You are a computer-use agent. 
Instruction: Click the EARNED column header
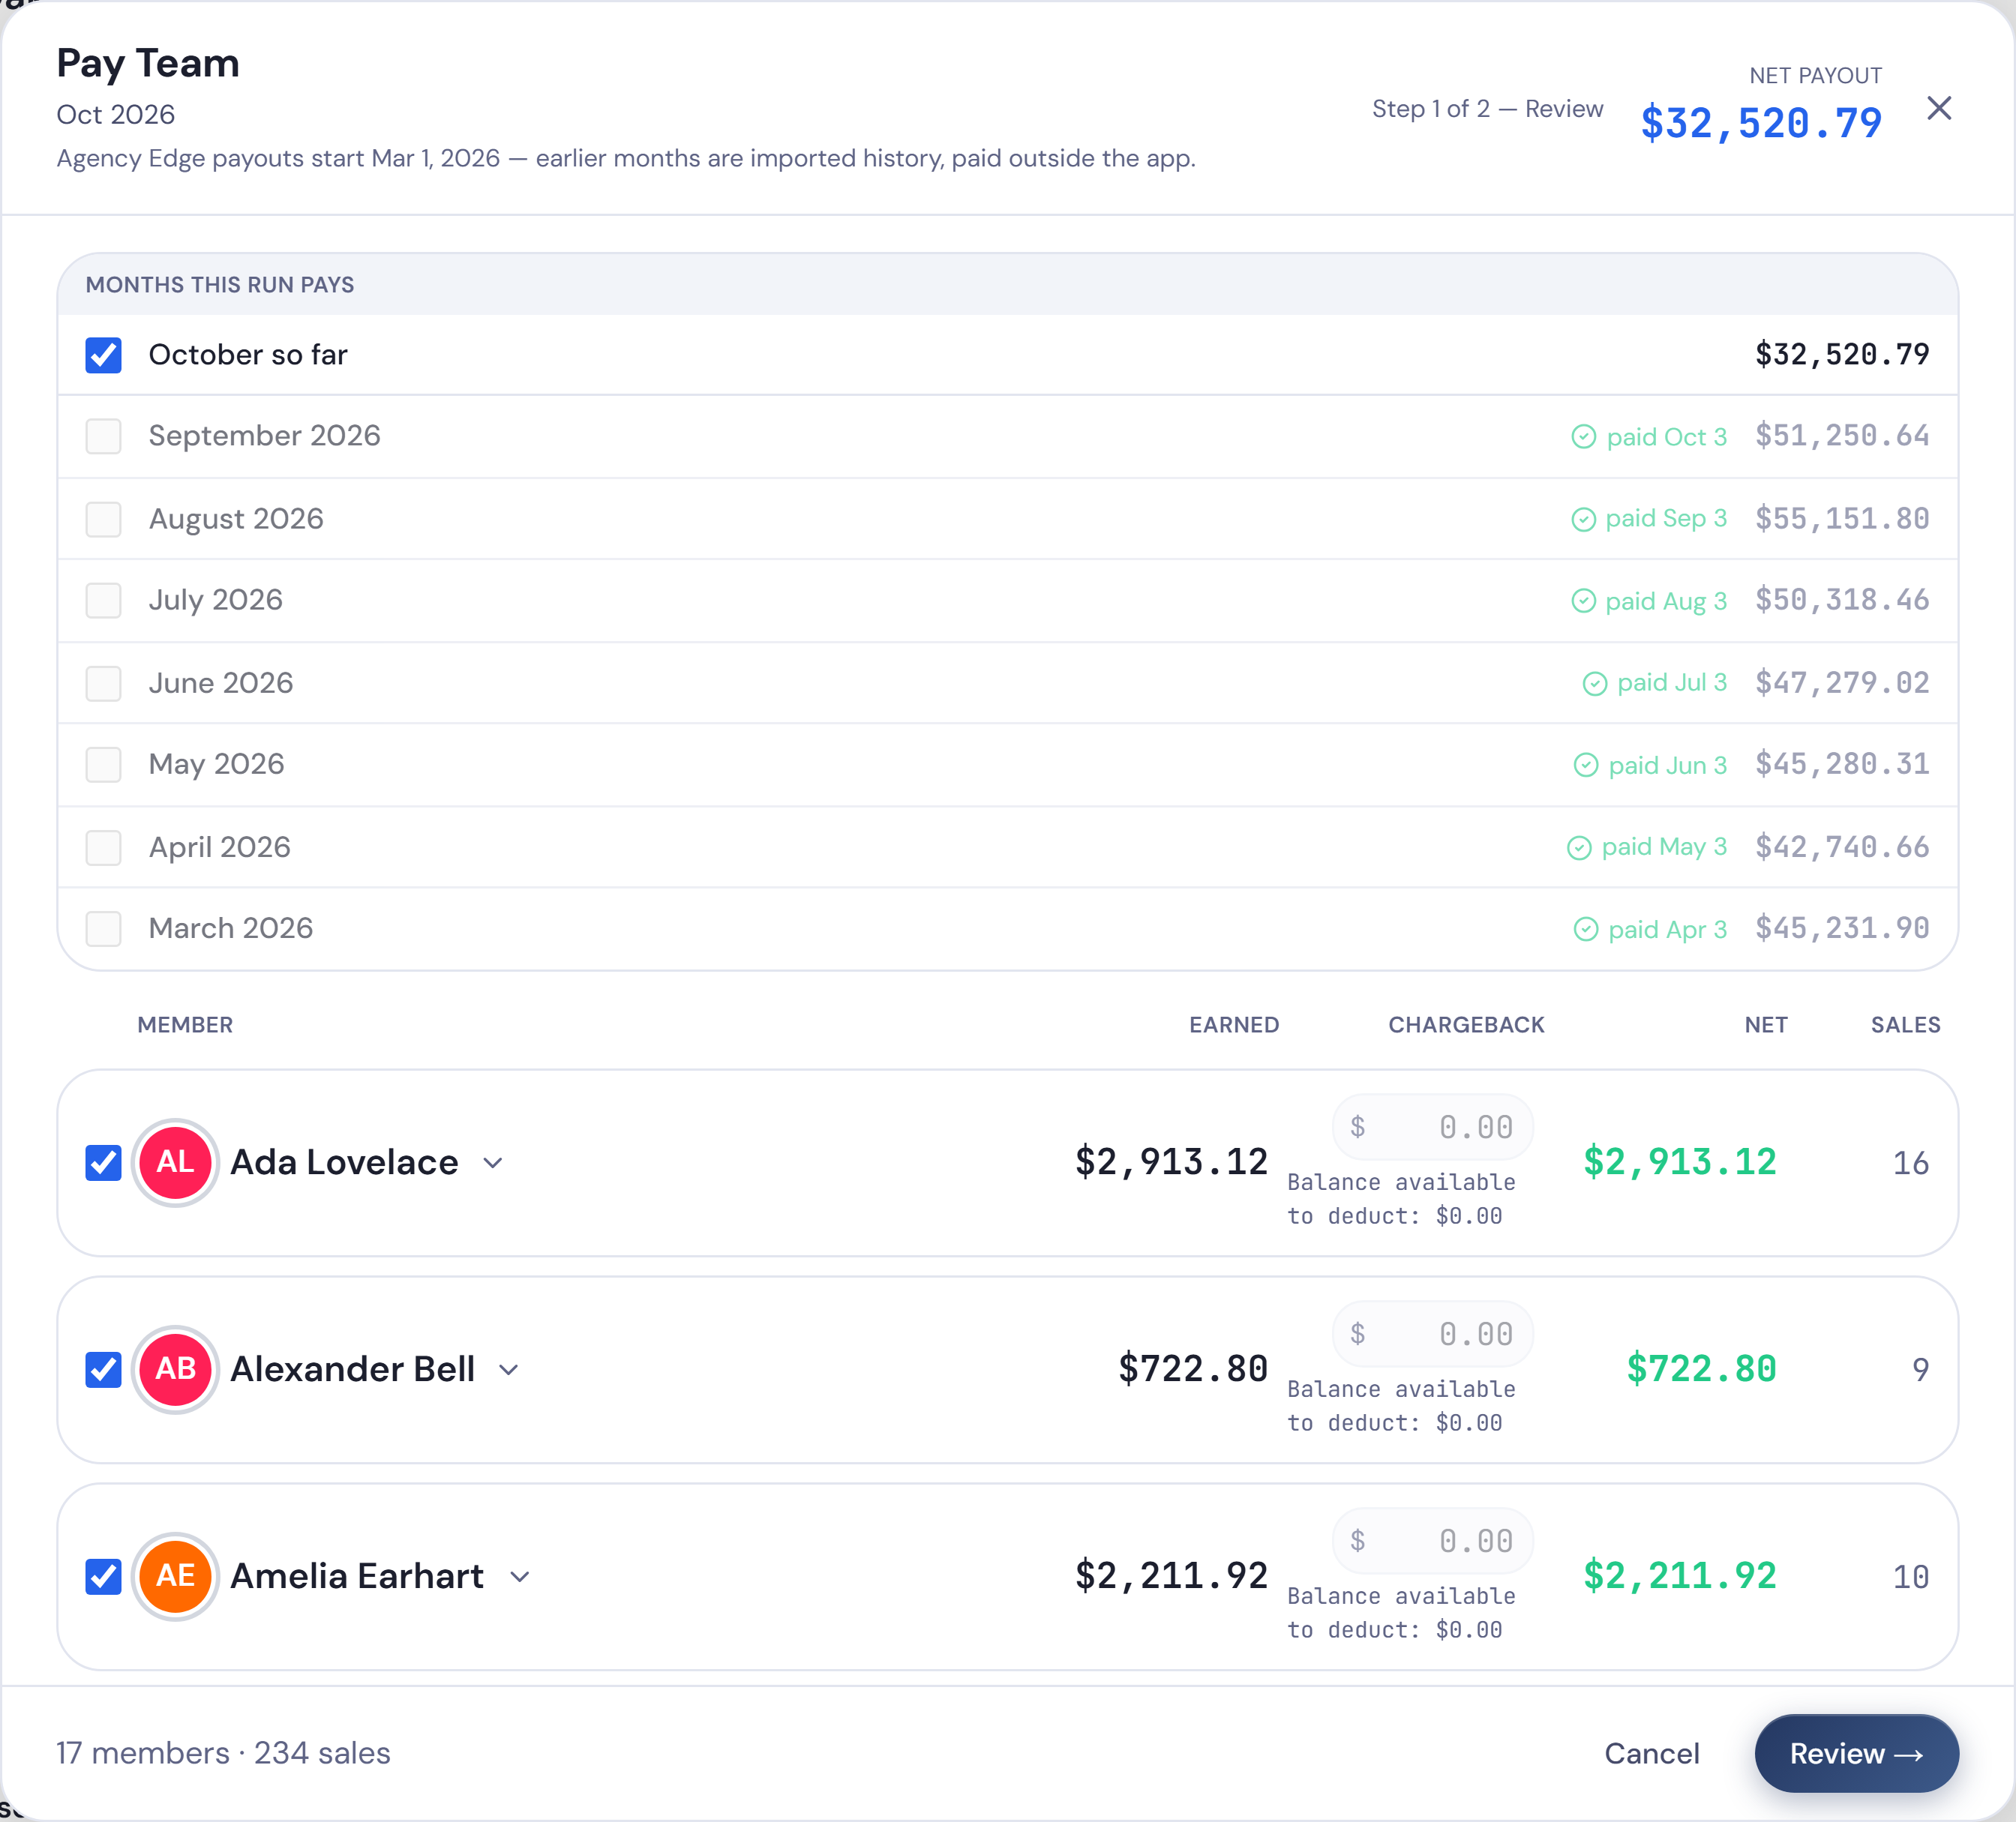[x=1234, y=1024]
